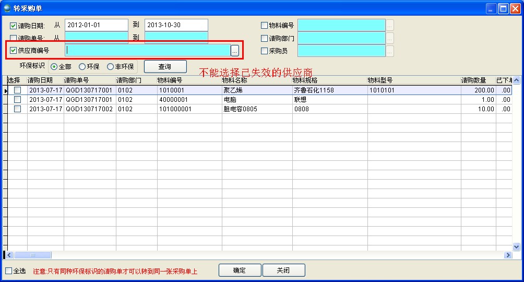Image resolution: width=524 pixels, height=282 pixels.
Task: Uncheck the 请购日期 checkbox
Action: (x=14, y=26)
